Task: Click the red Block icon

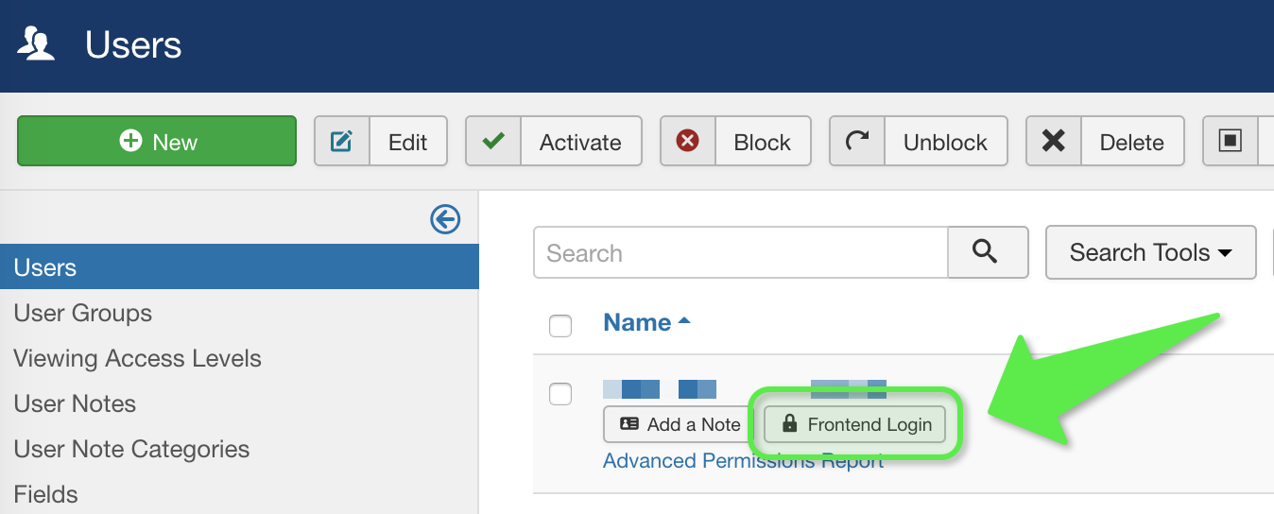Action: pyautogui.click(x=687, y=142)
